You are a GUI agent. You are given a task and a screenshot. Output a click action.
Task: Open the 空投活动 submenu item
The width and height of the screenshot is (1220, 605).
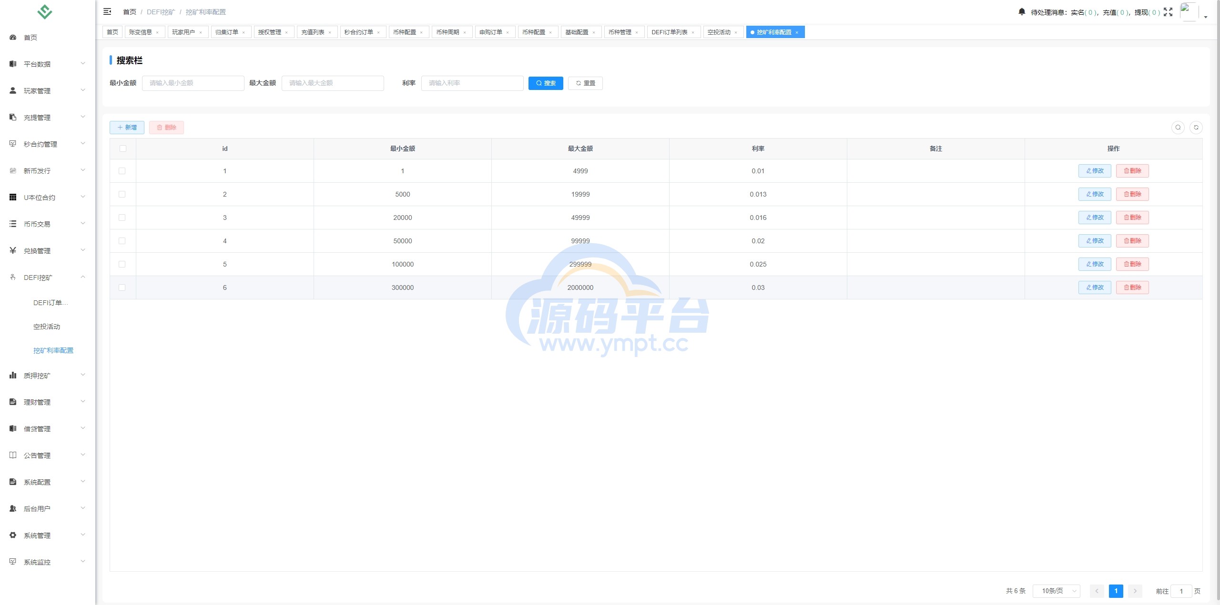click(47, 327)
